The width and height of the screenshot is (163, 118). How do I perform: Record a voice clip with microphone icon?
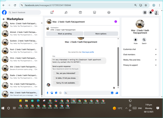click(48, 93)
